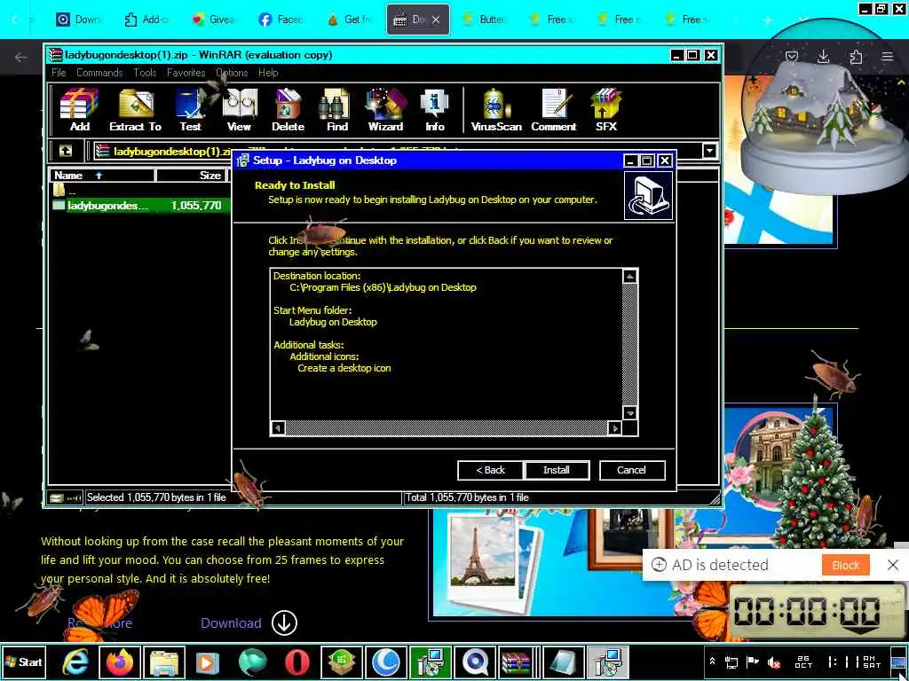Image resolution: width=909 pixels, height=681 pixels.
Task: Click the horizontal scrollbar left arrow in setup
Action: [x=278, y=428]
